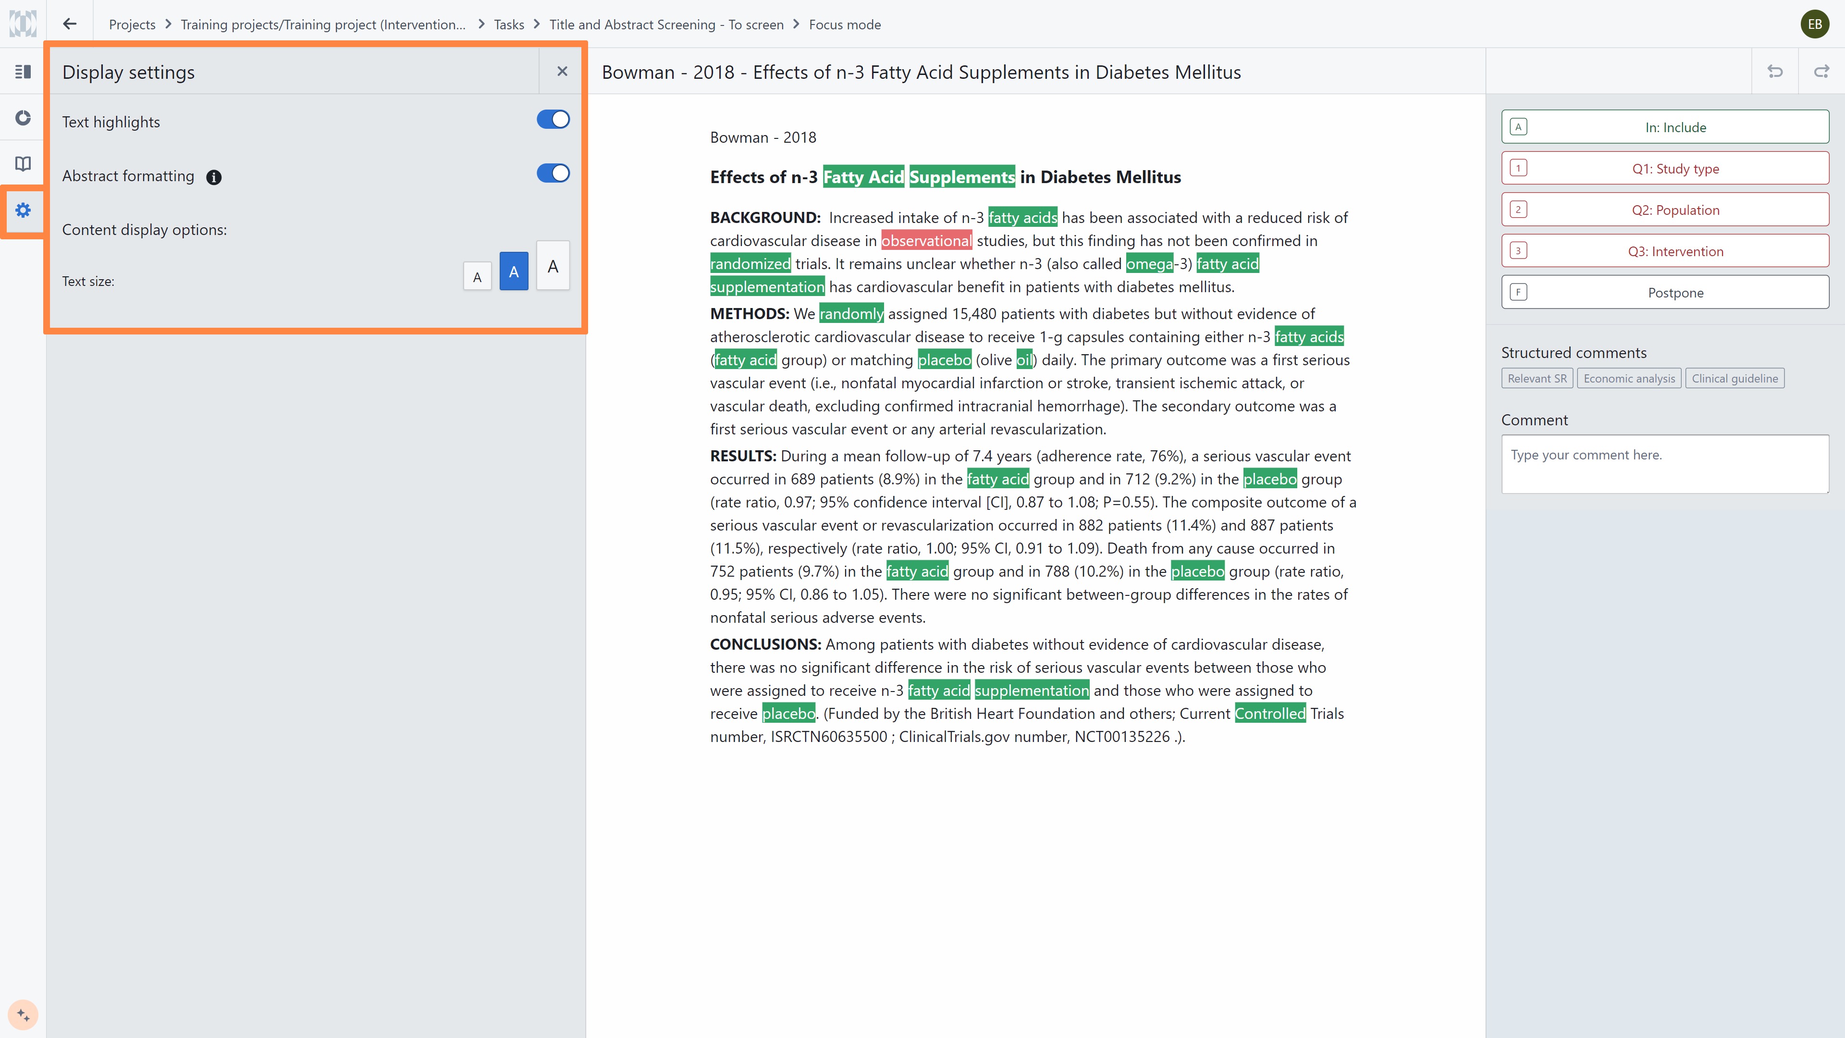Go to Projects breadcrumb
This screenshot has width=1845, height=1038.
click(x=132, y=25)
